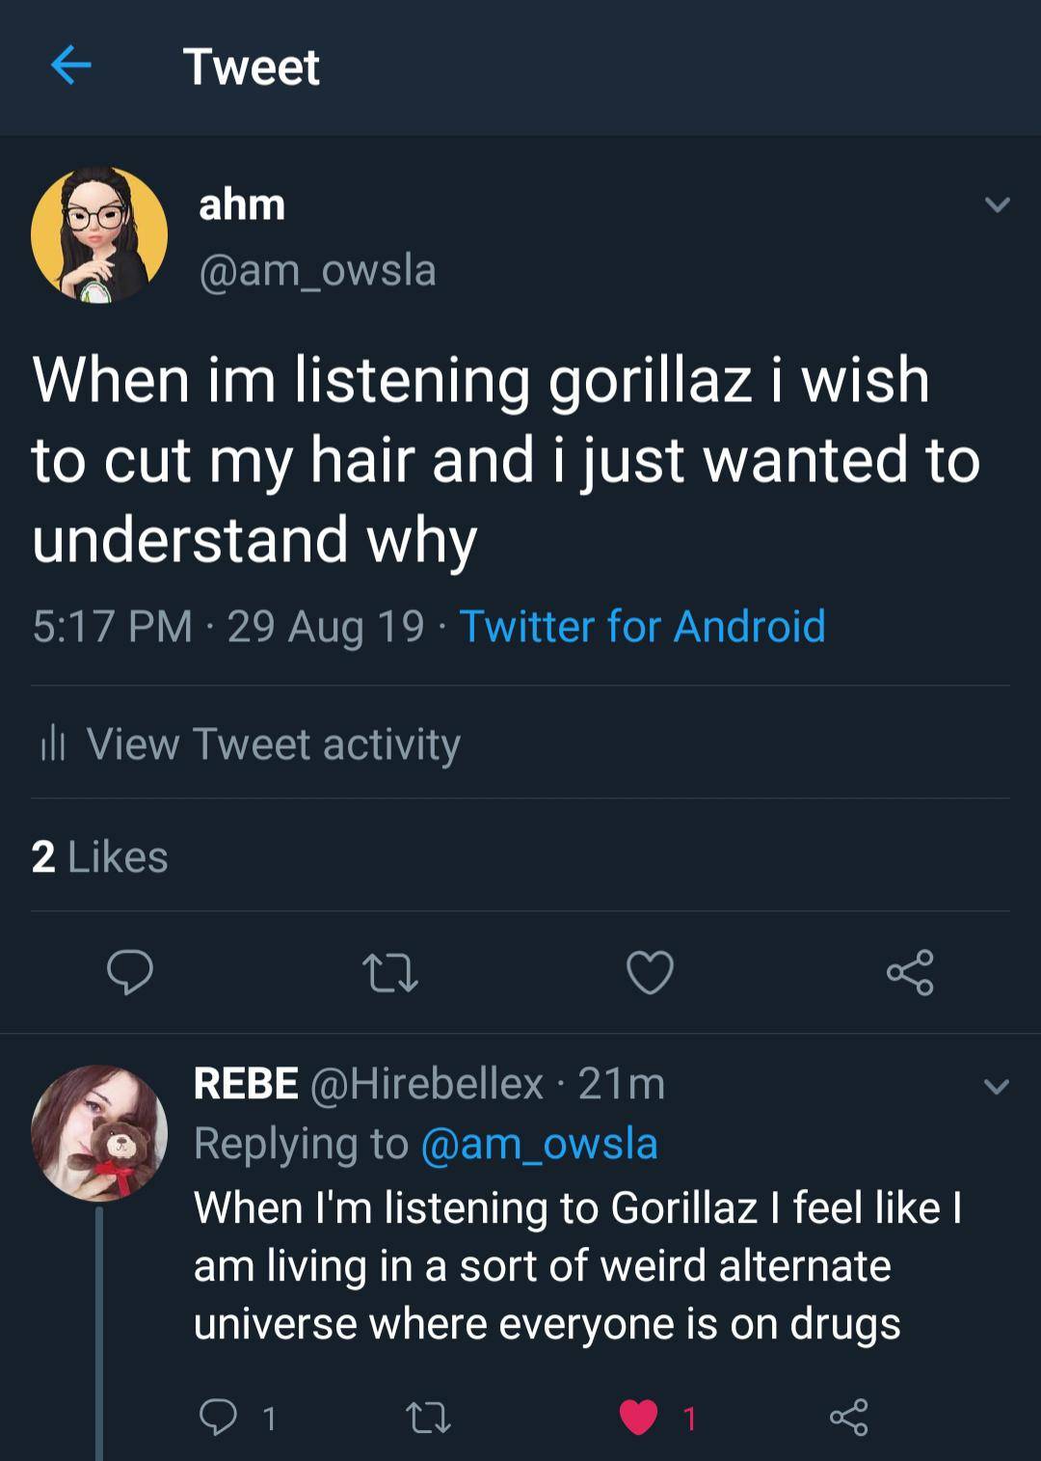Open the options menu on ahm's tweet
The height and width of the screenshot is (1461, 1041).
(x=994, y=205)
